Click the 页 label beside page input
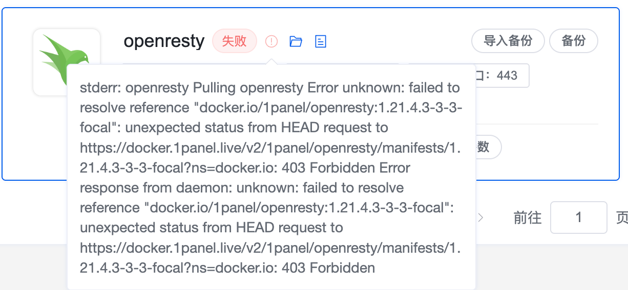 621,217
